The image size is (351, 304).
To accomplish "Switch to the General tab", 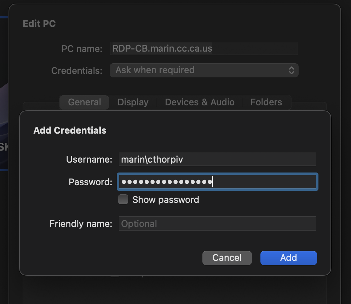I will pyautogui.click(x=84, y=102).
